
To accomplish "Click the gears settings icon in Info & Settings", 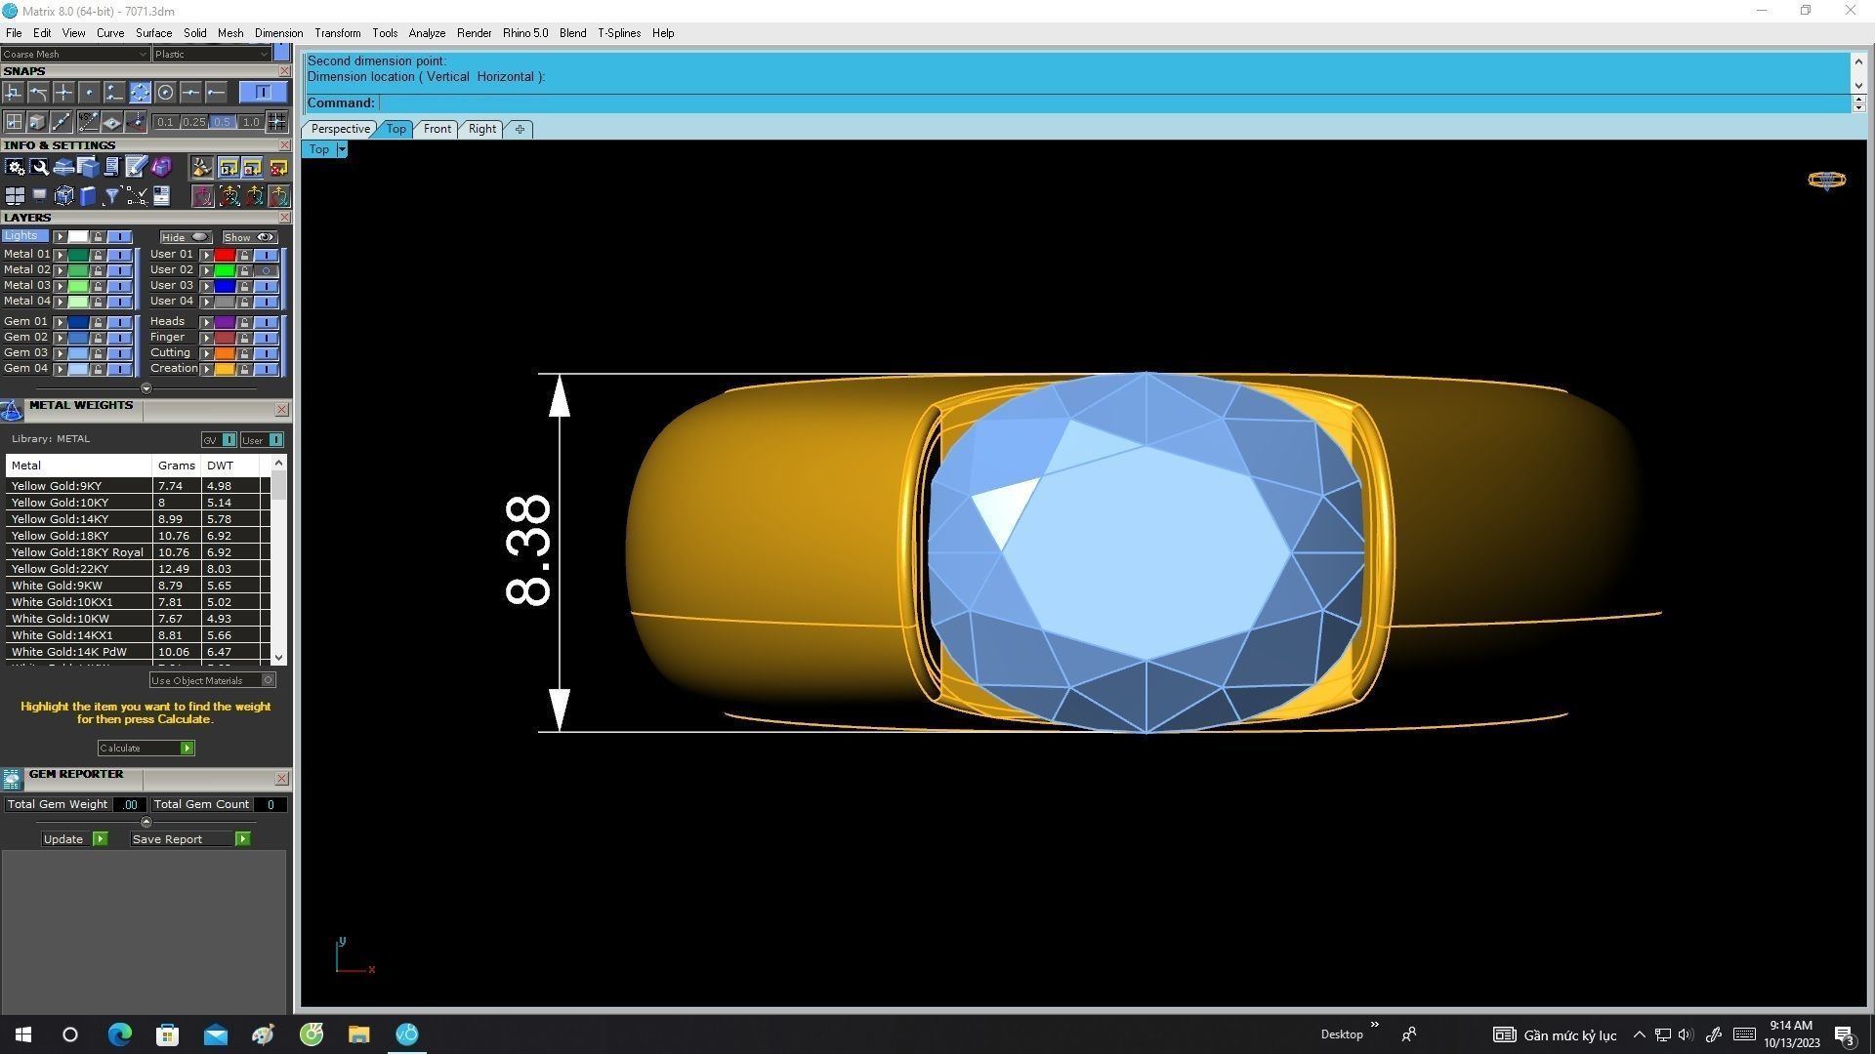I will (x=15, y=168).
